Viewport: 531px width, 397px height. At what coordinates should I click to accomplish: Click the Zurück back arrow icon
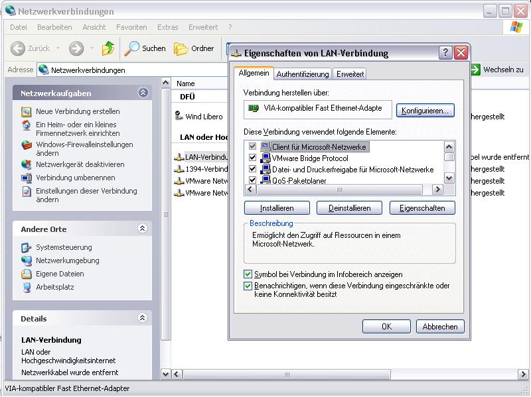pos(18,48)
